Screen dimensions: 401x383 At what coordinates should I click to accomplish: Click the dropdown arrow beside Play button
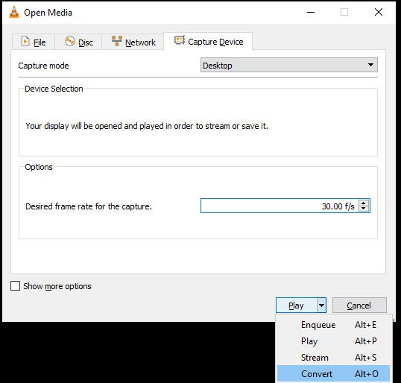tap(321, 306)
